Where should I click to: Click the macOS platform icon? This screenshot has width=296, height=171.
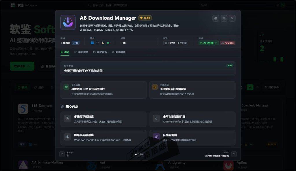97,43
